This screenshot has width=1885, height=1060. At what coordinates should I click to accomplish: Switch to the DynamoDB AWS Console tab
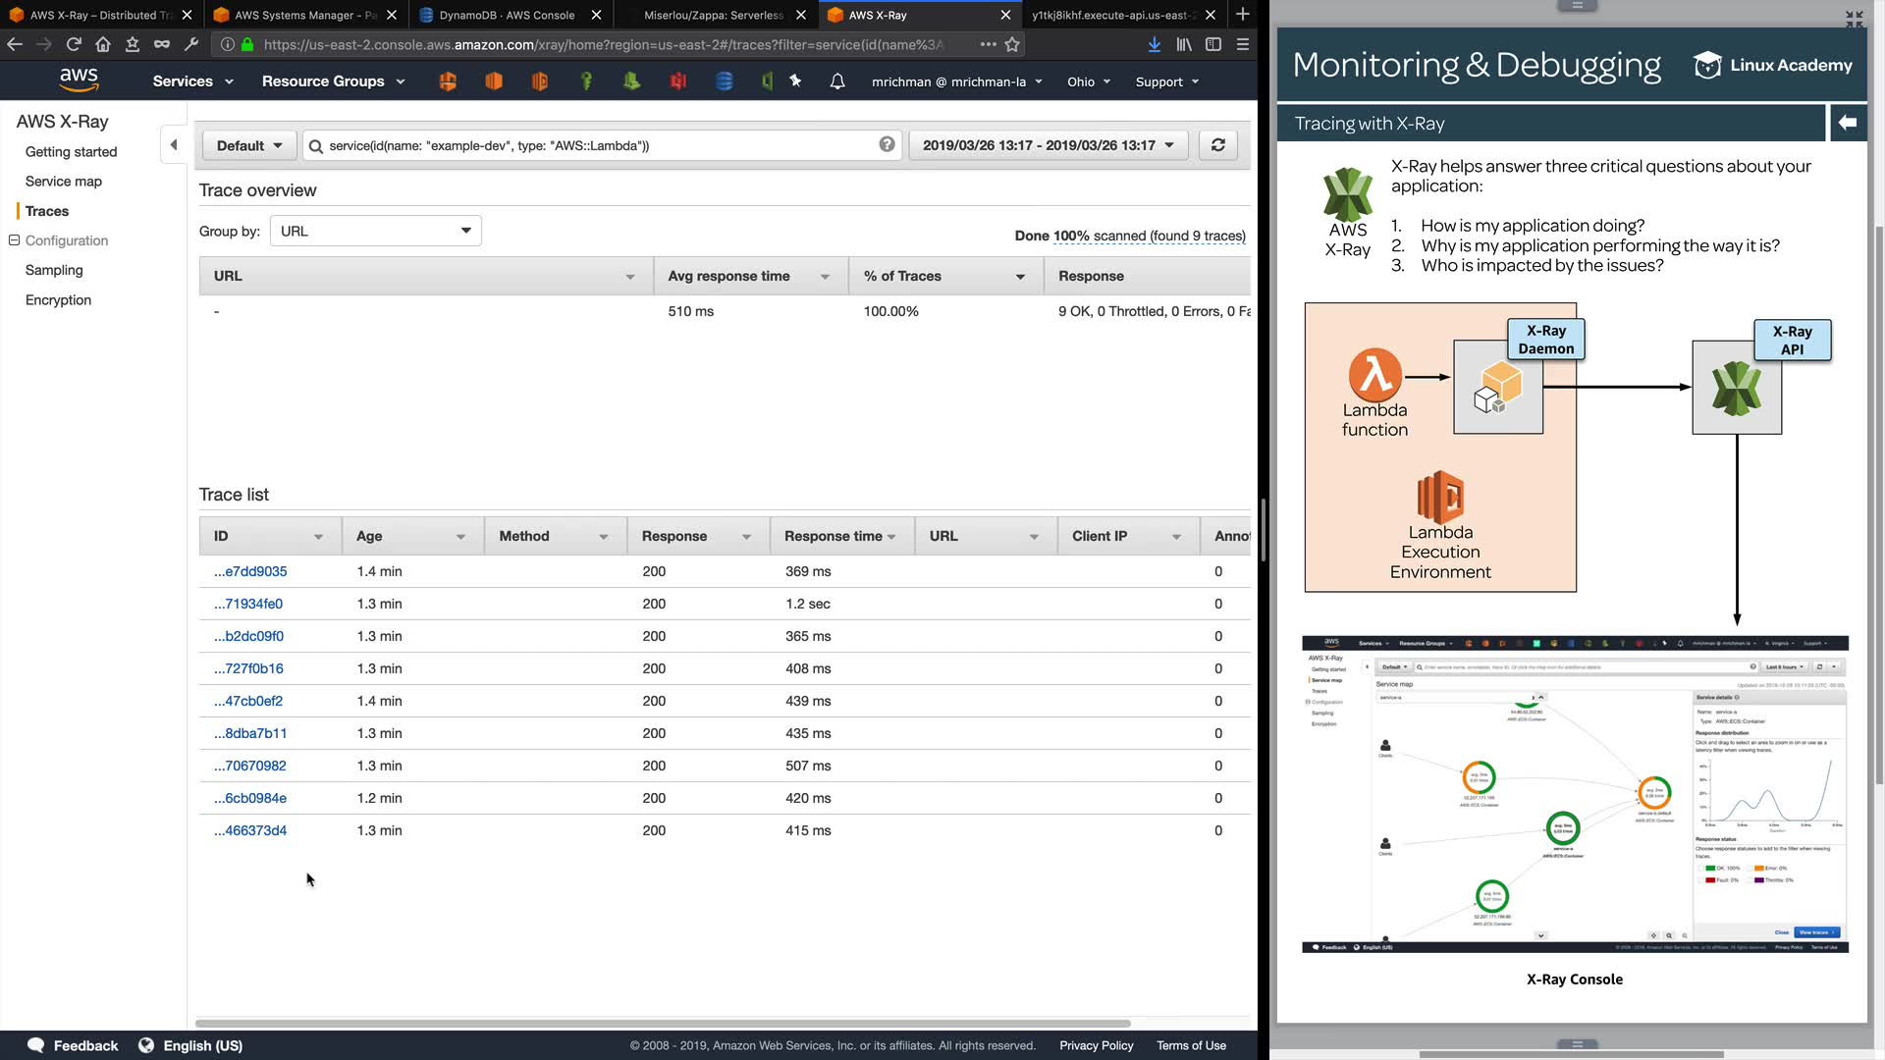506,15
